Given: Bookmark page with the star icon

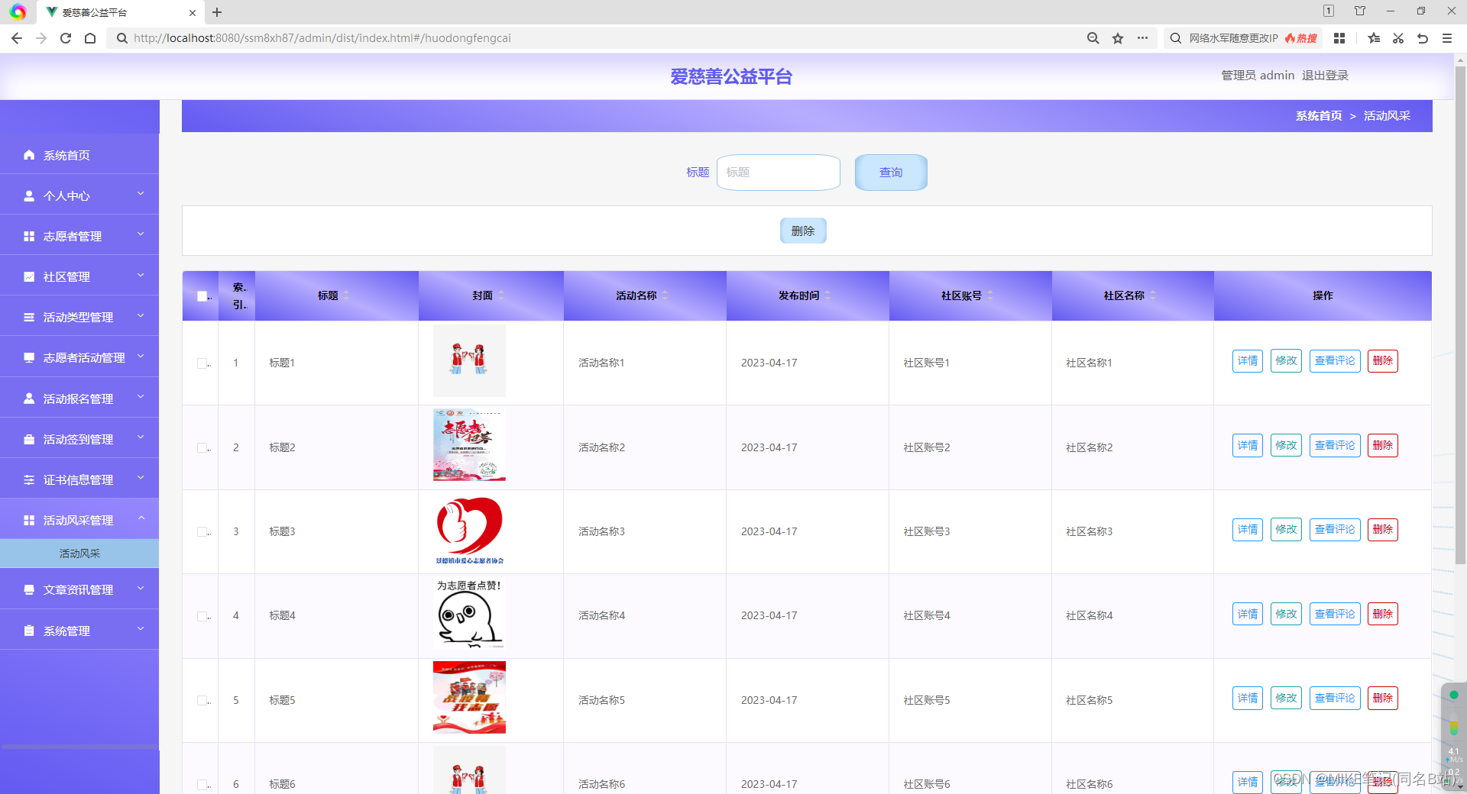Looking at the screenshot, I should (x=1118, y=38).
